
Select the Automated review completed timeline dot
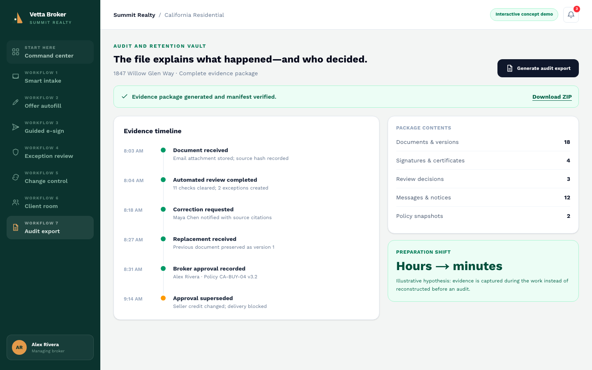(x=163, y=180)
